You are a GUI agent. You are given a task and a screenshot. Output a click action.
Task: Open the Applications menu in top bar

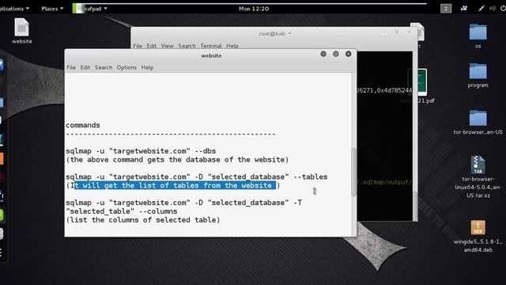pos(13,9)
